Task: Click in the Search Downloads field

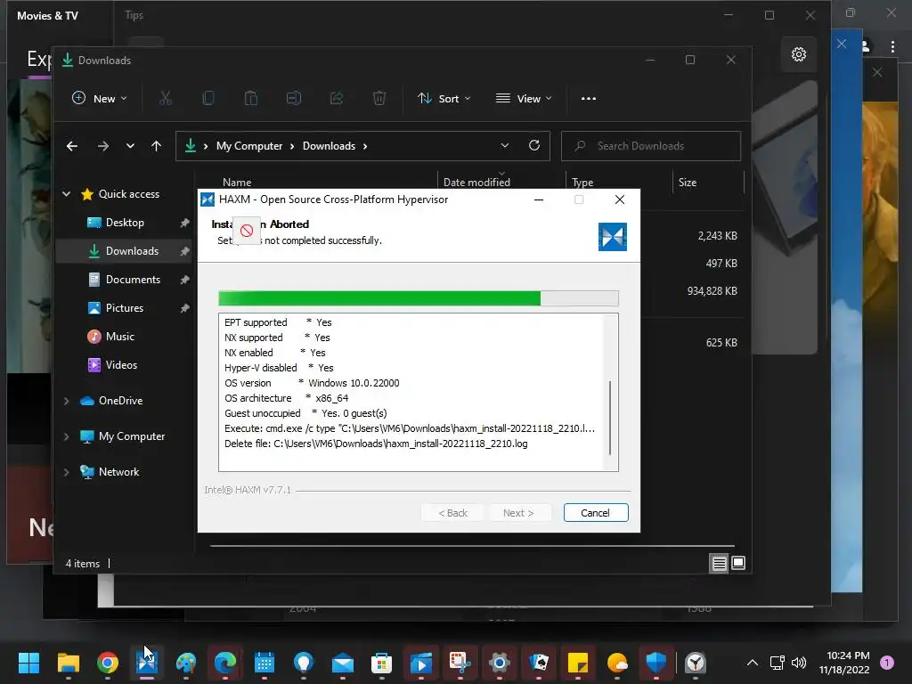Action: coord(651,146)
